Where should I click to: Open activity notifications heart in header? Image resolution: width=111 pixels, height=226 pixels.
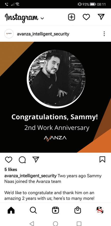click(x=86, y=17)
